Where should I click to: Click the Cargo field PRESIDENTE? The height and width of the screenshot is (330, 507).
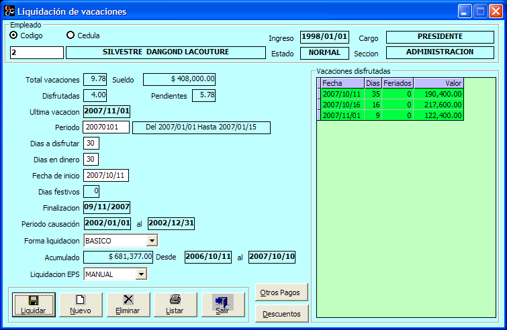point(440,37)
